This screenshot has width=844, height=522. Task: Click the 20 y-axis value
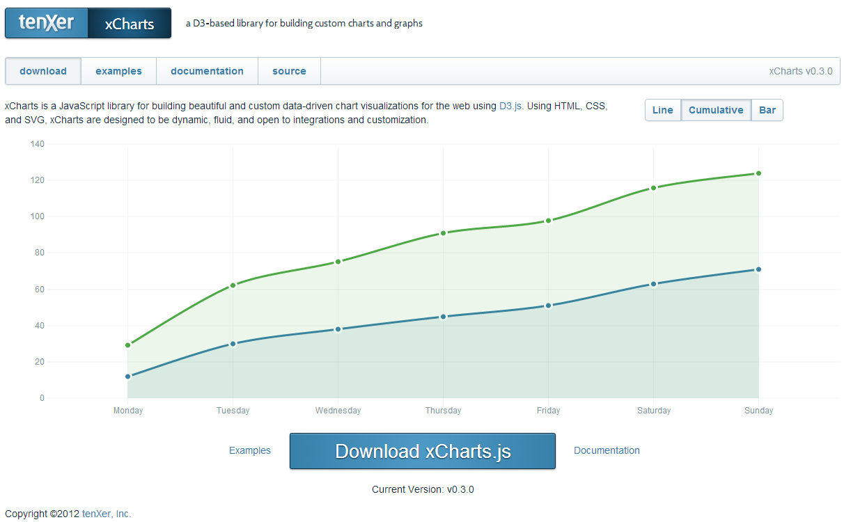[x=40, y=362]
